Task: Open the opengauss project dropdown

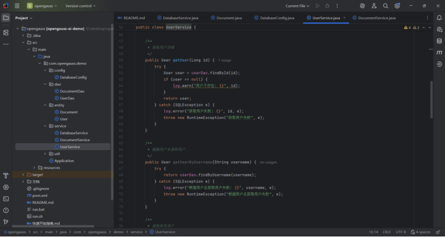Action: [x=42, y=6]
